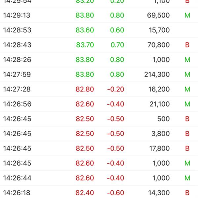Viewport: 198px width, 198px height.
Task: Click the 17,800 volume trade row
Action: 99,148
